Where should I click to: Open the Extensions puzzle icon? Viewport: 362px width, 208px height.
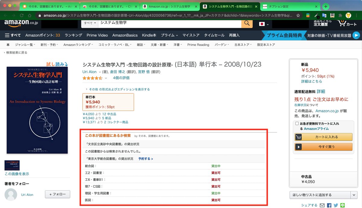[340, 15]
